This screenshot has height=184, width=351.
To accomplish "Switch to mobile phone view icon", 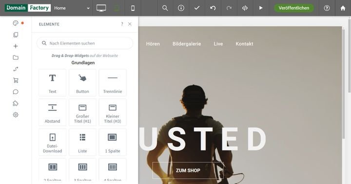I will (133, 8).
